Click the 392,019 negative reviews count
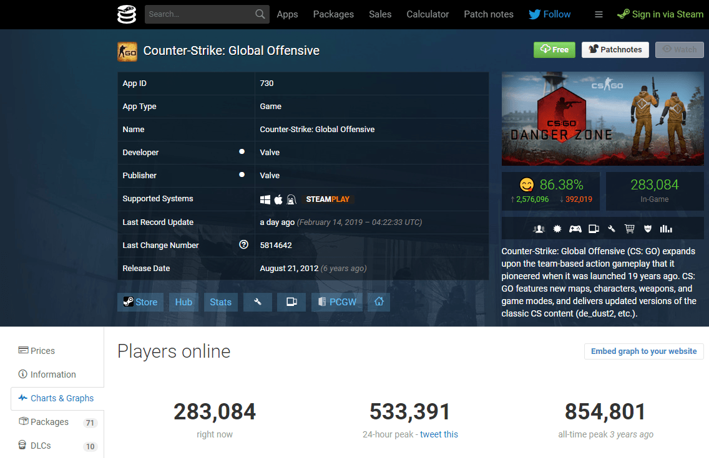 tap(579, 199)
